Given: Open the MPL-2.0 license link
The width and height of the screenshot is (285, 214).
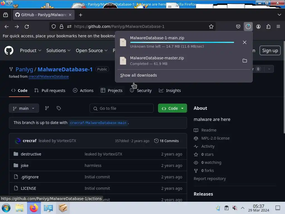Looking at the screenshot, I should pos(212,138).
